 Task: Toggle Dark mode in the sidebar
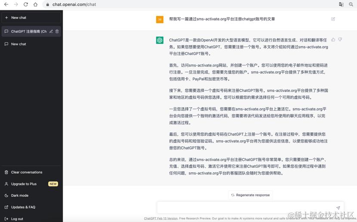click(31, 195)
